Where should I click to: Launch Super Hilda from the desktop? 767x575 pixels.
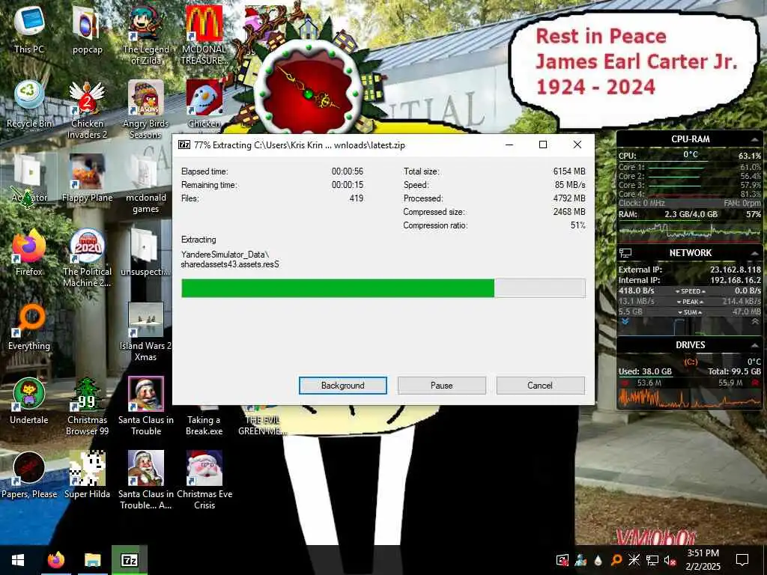[87, 475]
